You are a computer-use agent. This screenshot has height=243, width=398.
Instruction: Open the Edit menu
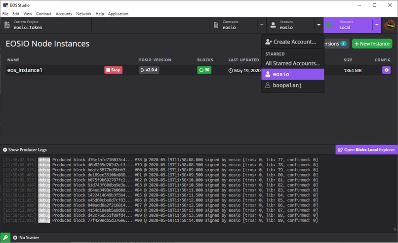16,14
